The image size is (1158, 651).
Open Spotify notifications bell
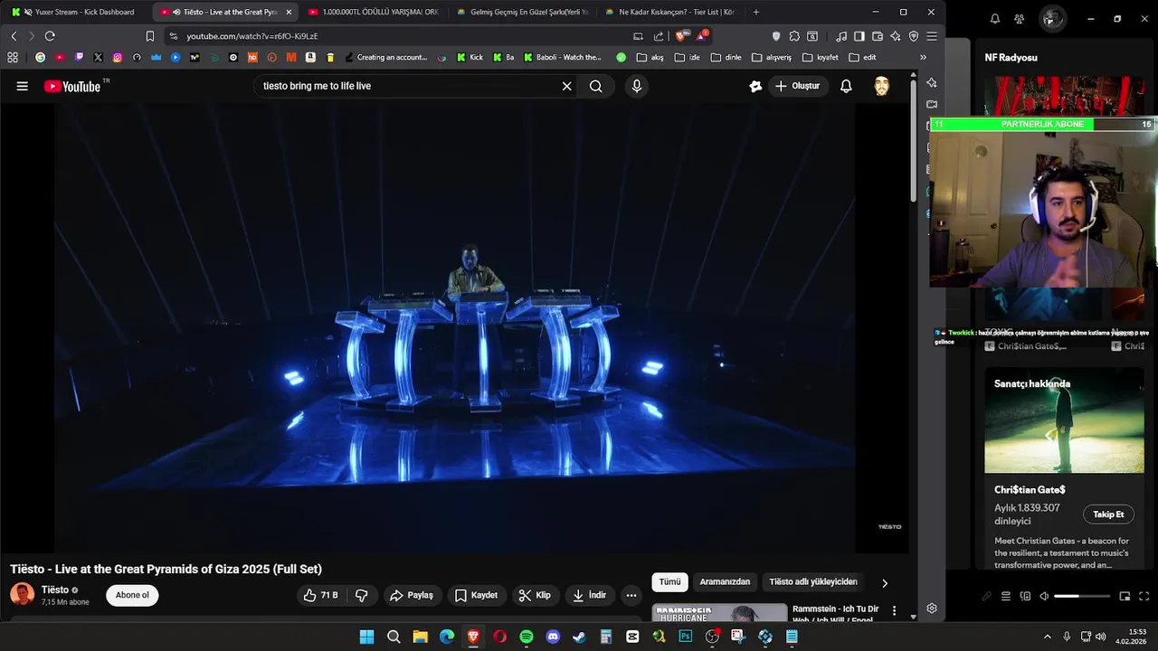[995, 19]
